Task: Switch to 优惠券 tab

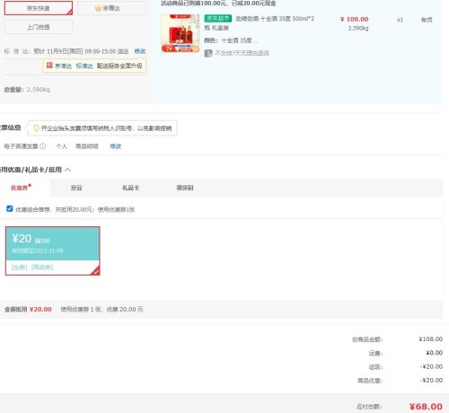Action: 21,188
